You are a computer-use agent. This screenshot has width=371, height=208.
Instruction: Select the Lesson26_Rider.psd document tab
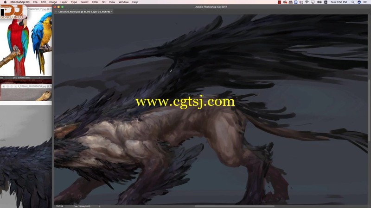85,12
